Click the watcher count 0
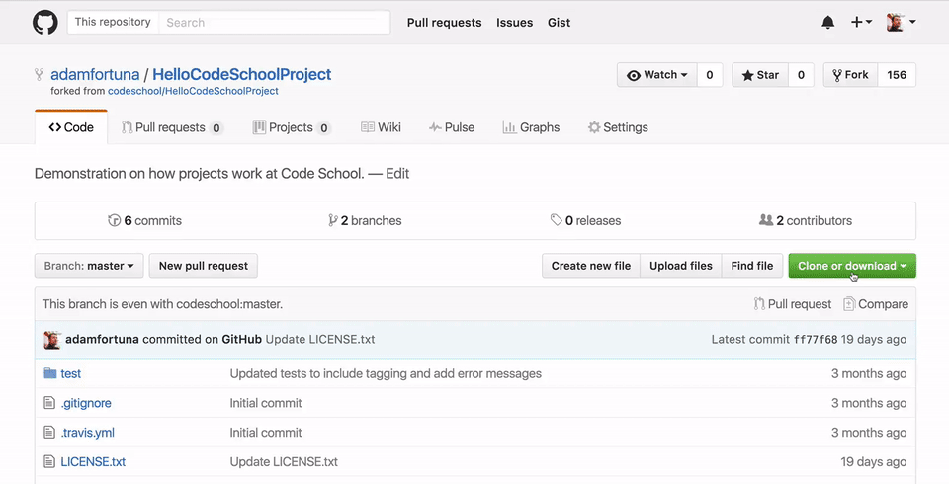Screen dimensions: 949x484 point(710,75)
